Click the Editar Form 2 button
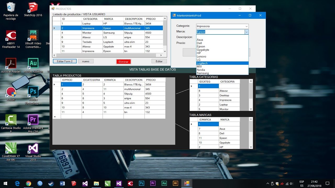Viewport: 335px width, 188px height. point(65,61)
